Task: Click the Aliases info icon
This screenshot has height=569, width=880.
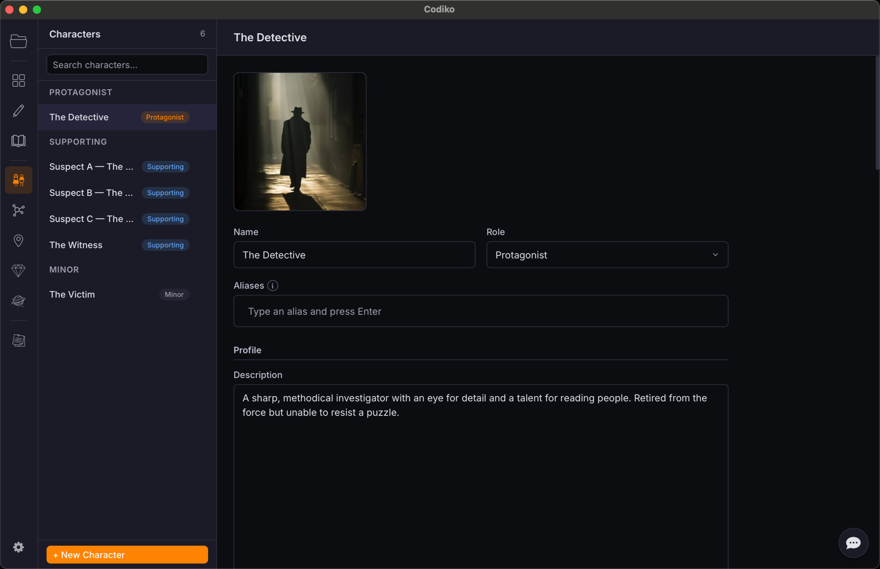Action: (x=273, y=286)
